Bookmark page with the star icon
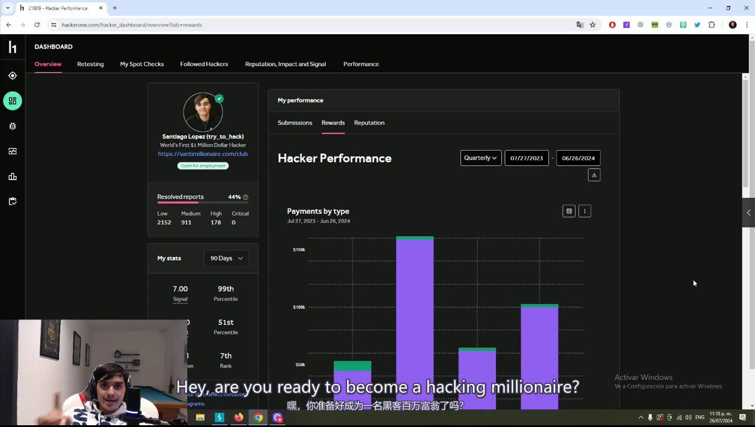The height and width of the screenshot is (427, 755). pos(593,25)
